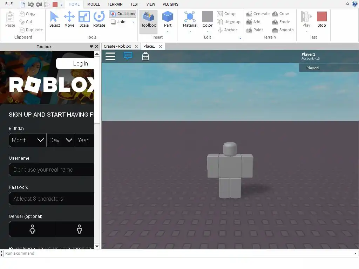Select the female gender option
359x269 pixels.
[x=32, y=229]
